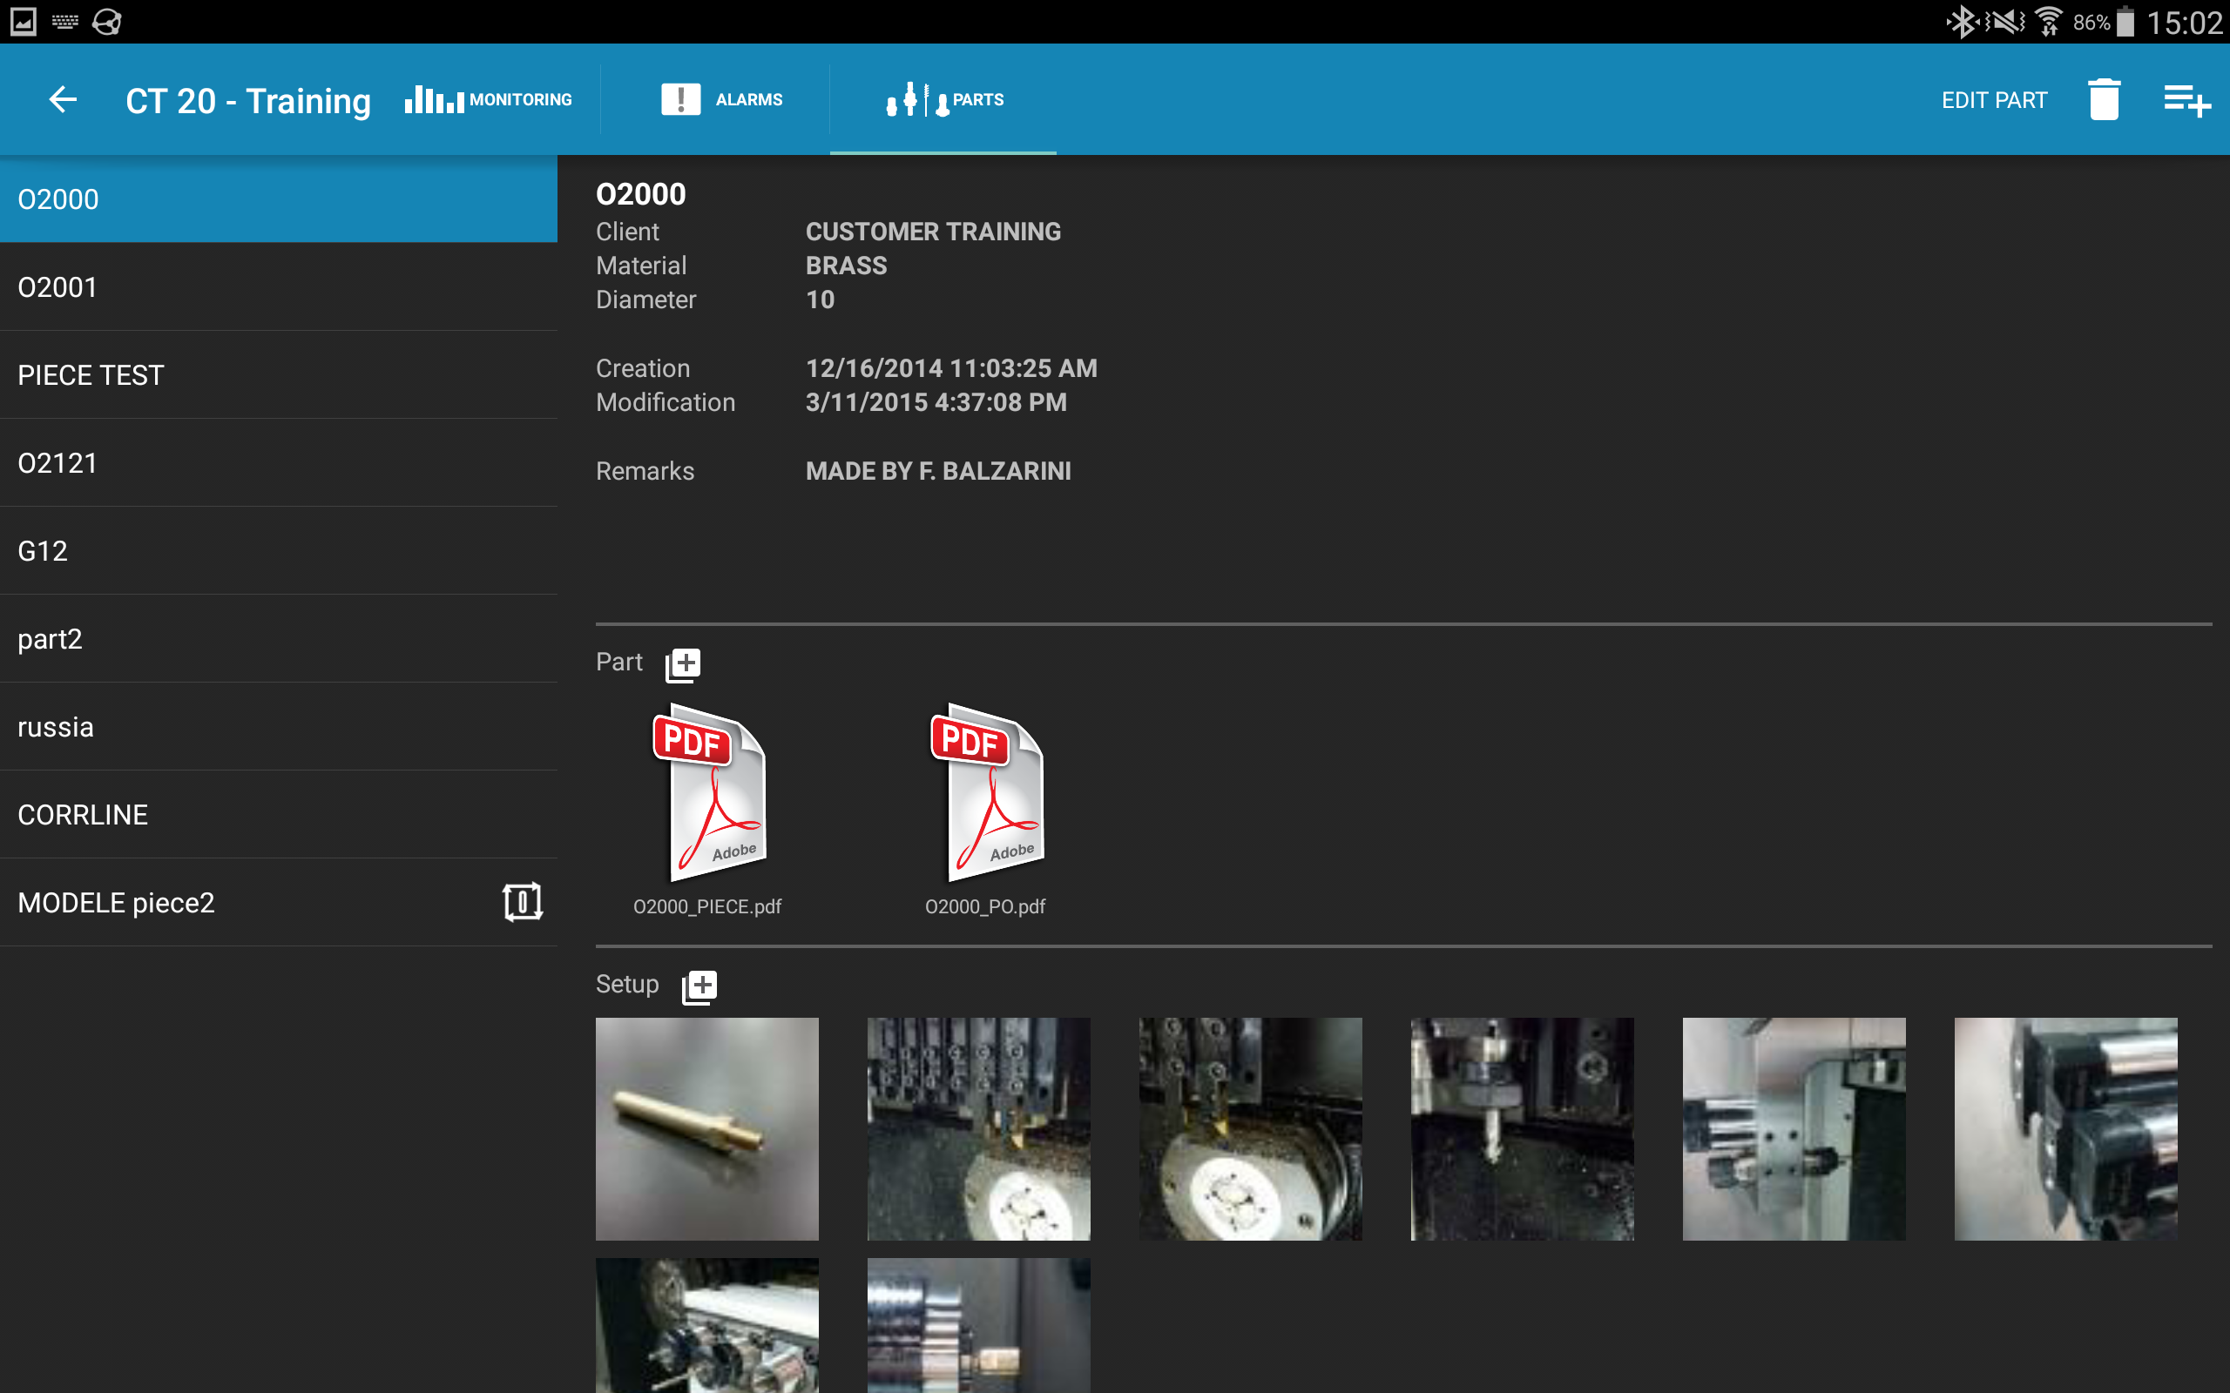
Task: Switch to the Monitoring tab
Action: coord(489,99)
